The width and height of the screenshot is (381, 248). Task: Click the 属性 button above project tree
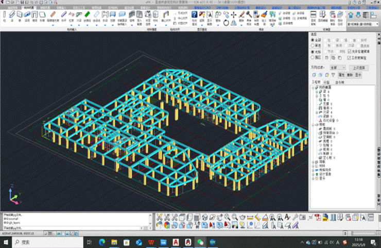pos(341,75)
